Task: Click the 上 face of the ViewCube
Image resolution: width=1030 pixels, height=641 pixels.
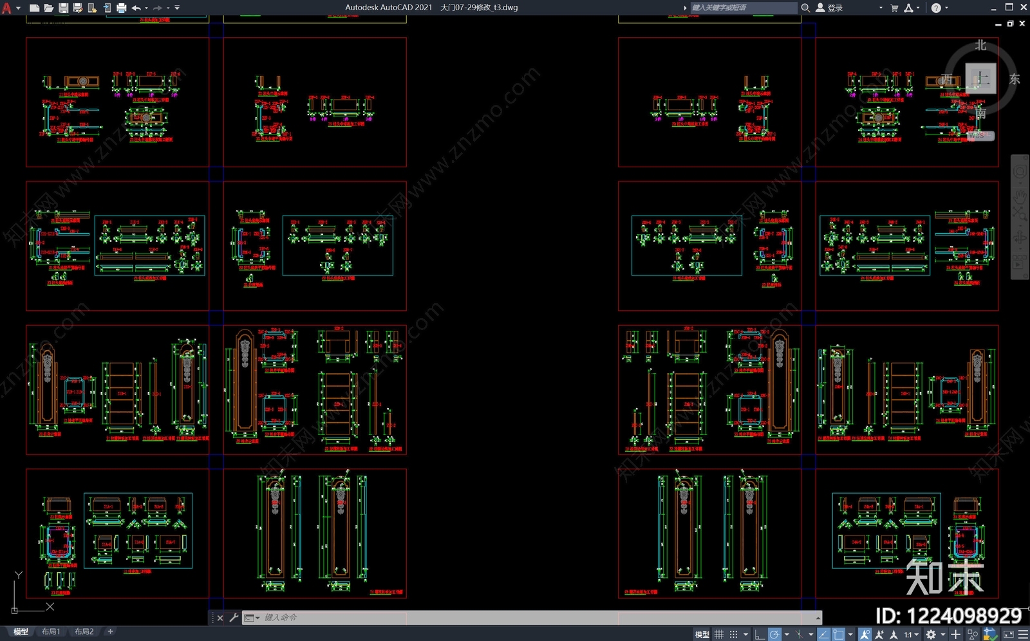Action: pyautogui.click(x=980, y=79)
